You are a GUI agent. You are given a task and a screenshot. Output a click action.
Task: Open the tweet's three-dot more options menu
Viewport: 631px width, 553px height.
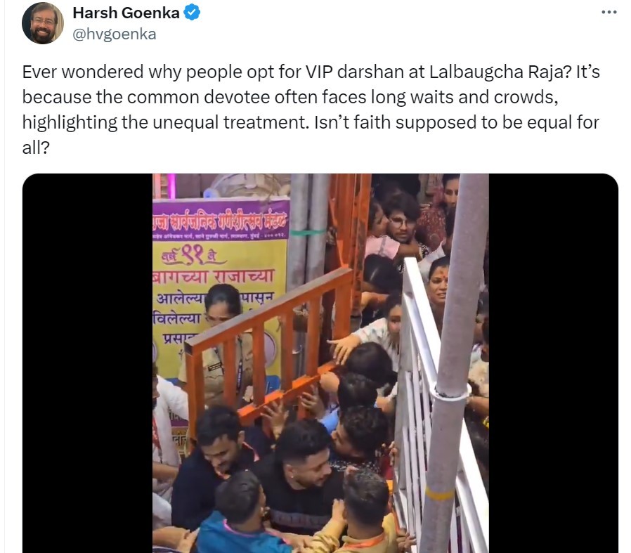(x=609, y=13)
